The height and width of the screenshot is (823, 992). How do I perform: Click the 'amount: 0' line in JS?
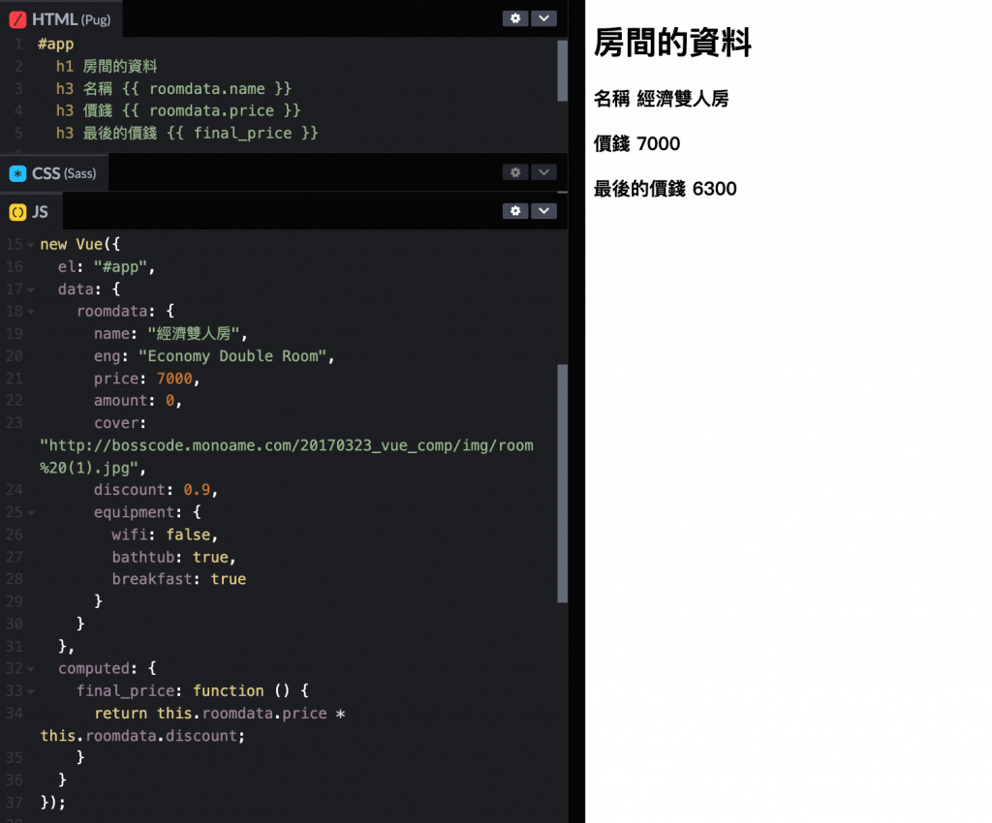pyautogui.click(x=138, y=401)
